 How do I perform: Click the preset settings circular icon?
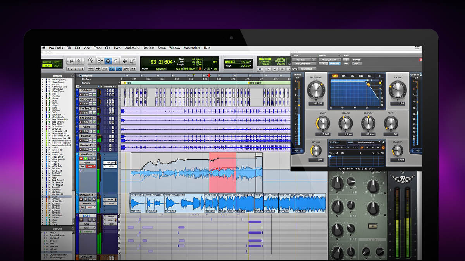click(340, 56)
